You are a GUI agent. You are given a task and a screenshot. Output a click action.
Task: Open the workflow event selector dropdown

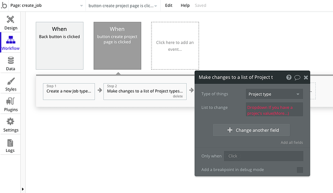pyautogui.click(x=123, y=6)
